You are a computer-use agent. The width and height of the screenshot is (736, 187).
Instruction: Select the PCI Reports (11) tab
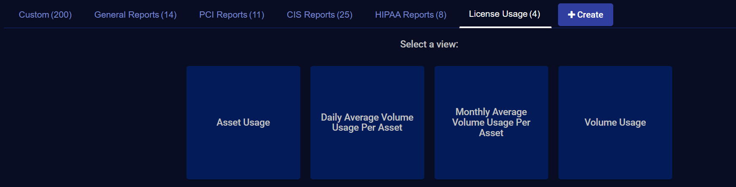pyautogui.click(x=232, y=15)
